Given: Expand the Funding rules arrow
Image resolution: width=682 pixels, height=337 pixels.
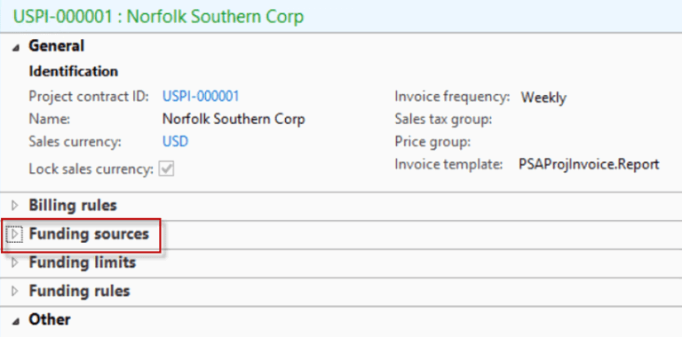Looking at the screenshot, I should [x=15, y=291].
